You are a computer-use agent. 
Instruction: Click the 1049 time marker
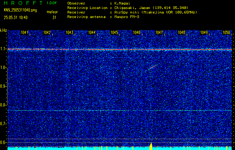coord(204,33)
